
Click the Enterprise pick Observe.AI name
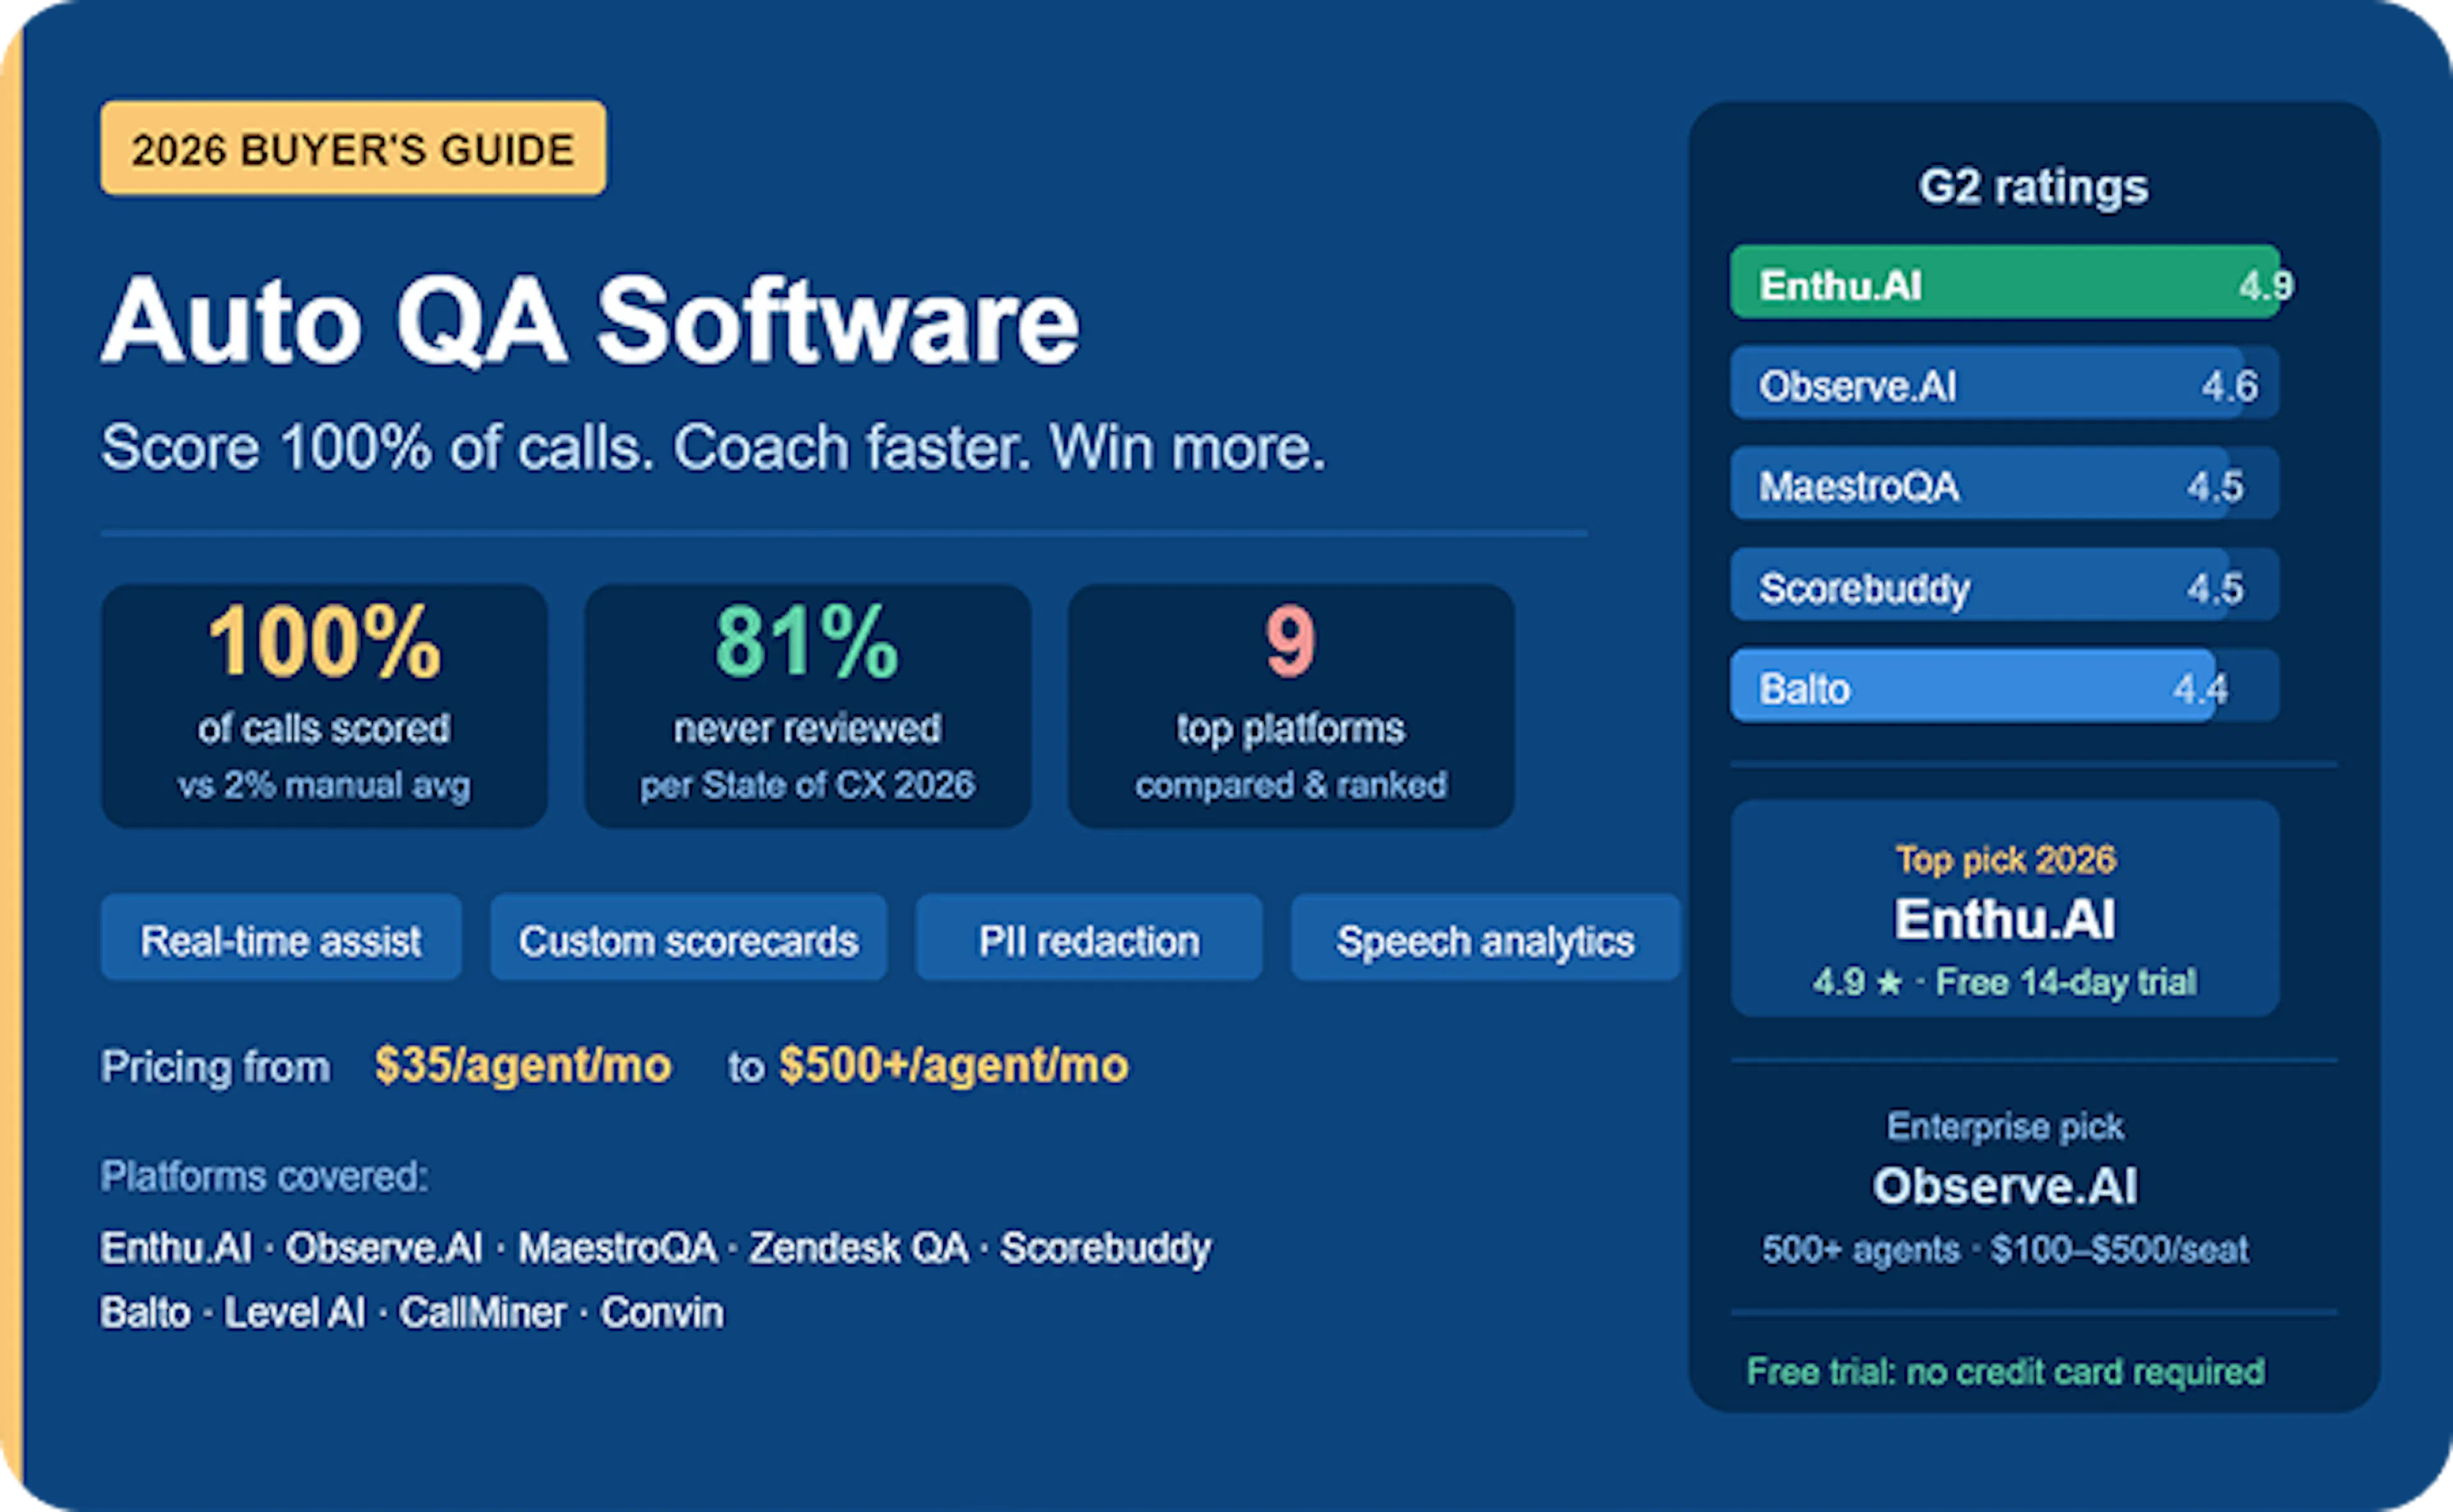pos(2005,1186)
